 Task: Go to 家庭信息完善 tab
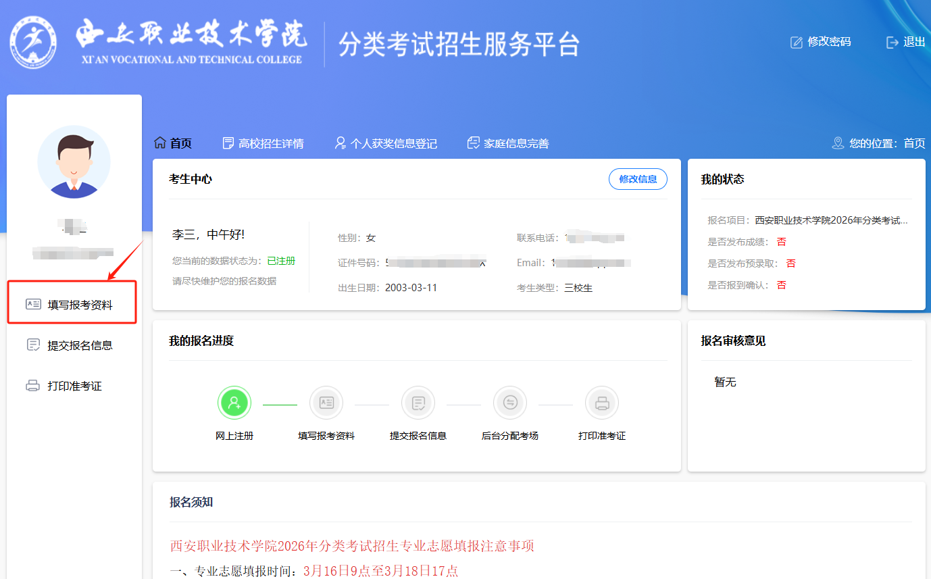pos(508,143)
